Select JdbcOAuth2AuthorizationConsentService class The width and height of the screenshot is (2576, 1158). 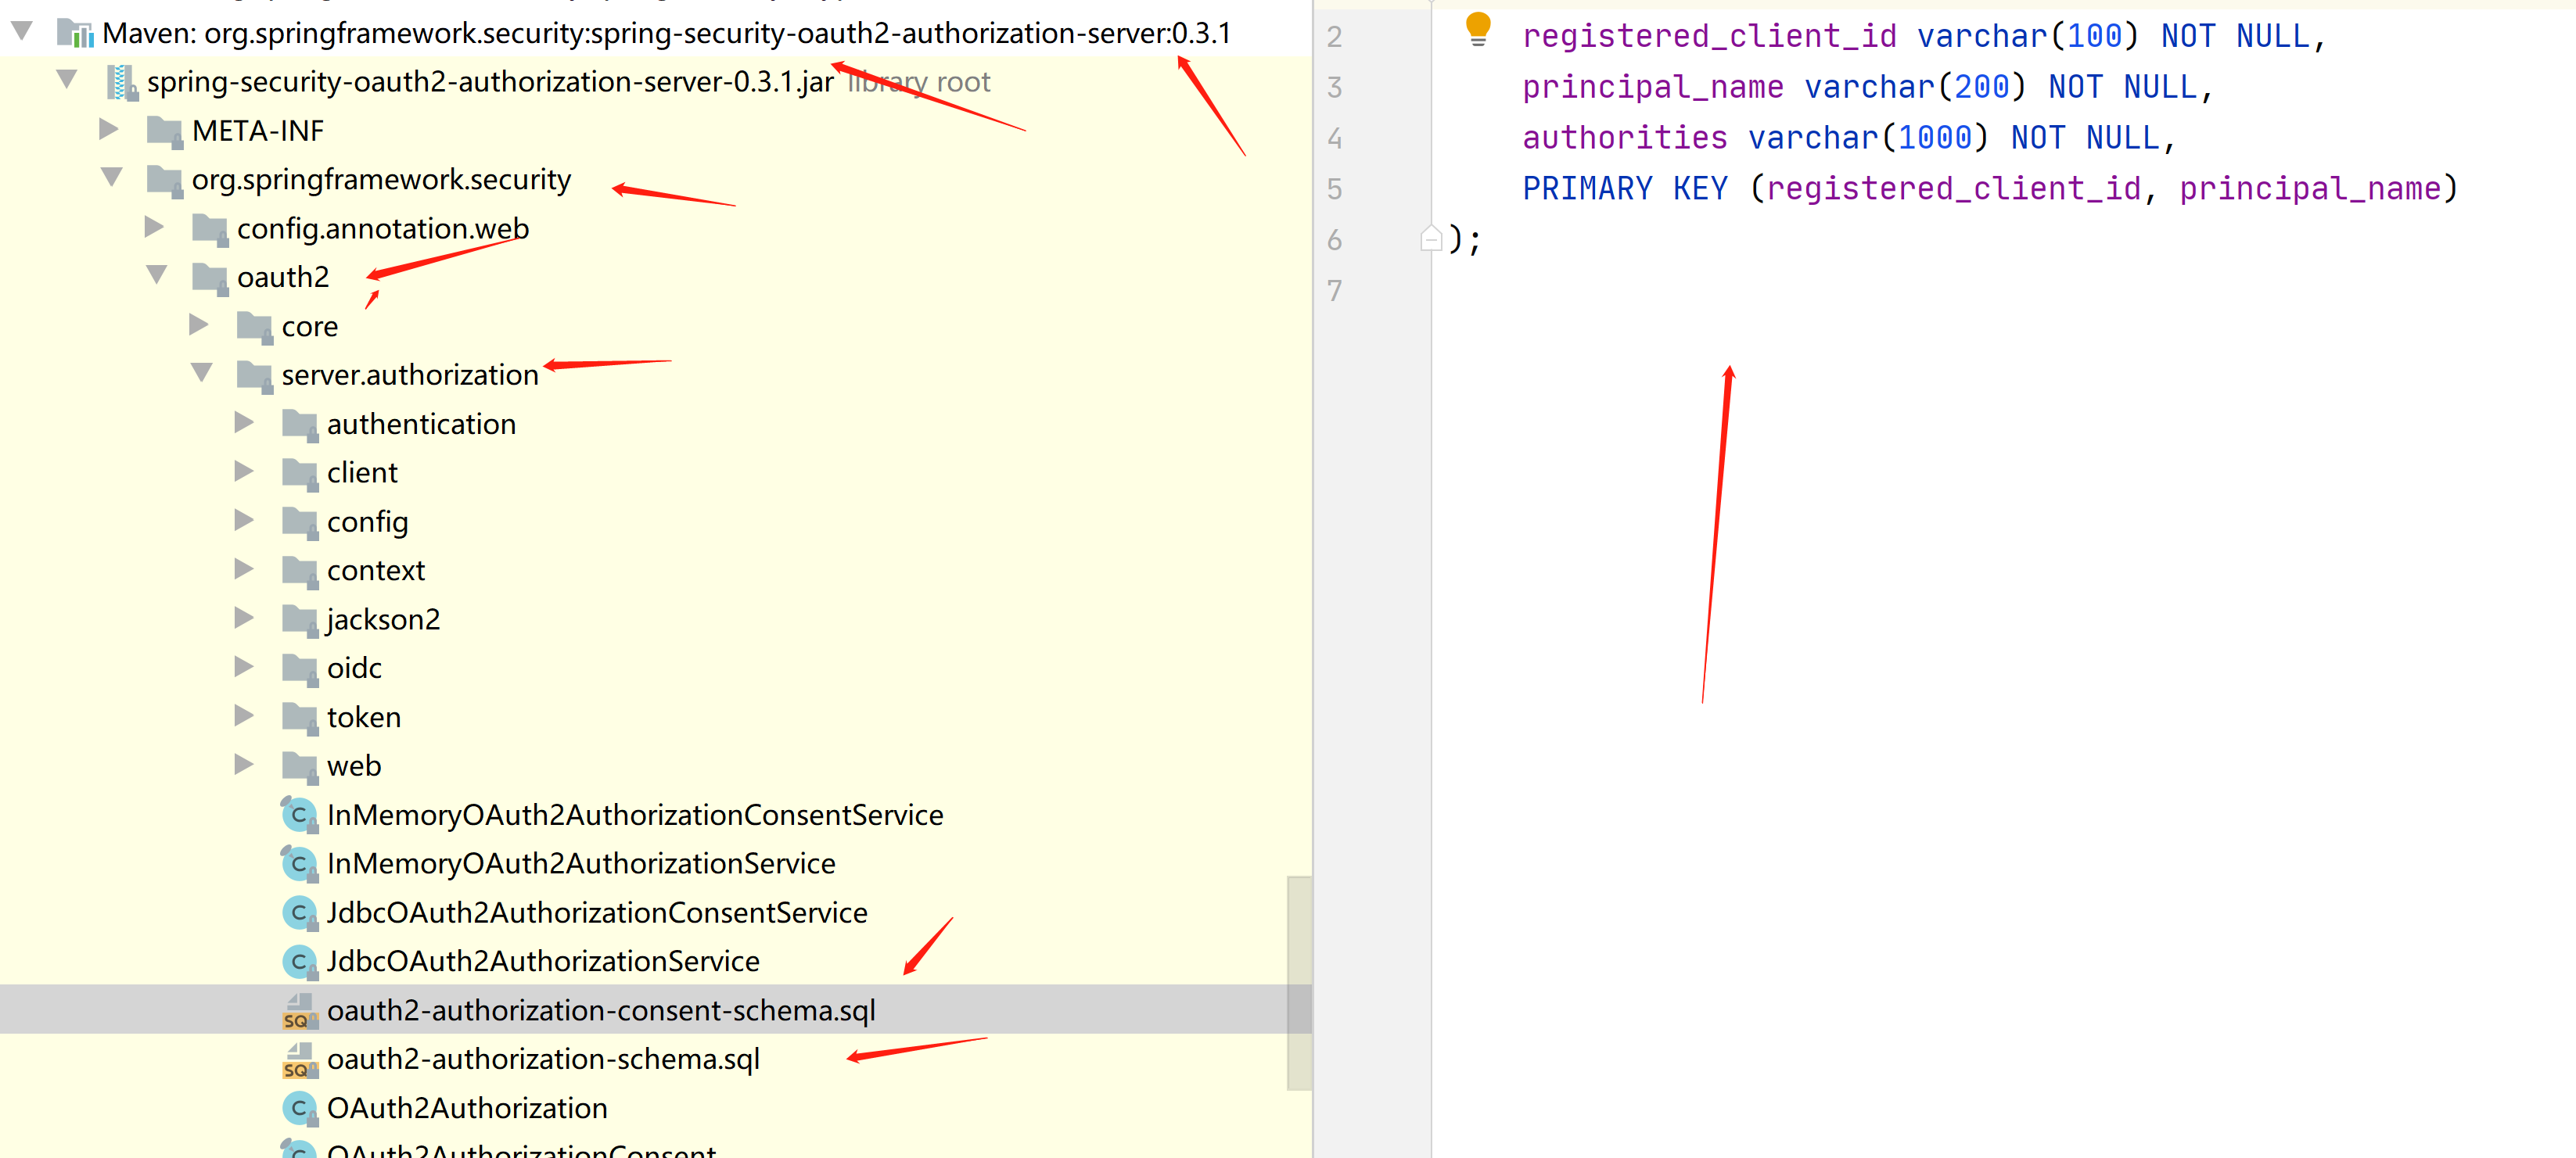(x=596, y=912)
